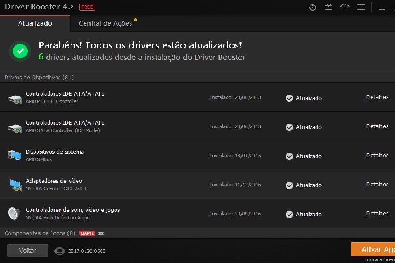This screenshot has height=263, width=395.
Task: Collapse the Drivers de Dispositivos section header
Action: [39, 78]
